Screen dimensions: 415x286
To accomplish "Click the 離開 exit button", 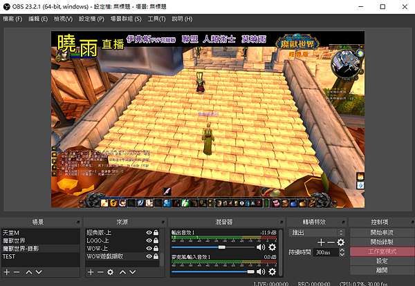I will tap(382, 270).
